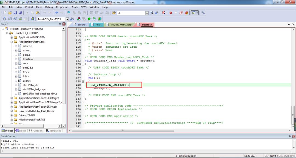Image resolution: width=296 pixels, height=158 pixels.
Task: Translate current file using the first build toolbar icon
Action: tap(5, 19)
